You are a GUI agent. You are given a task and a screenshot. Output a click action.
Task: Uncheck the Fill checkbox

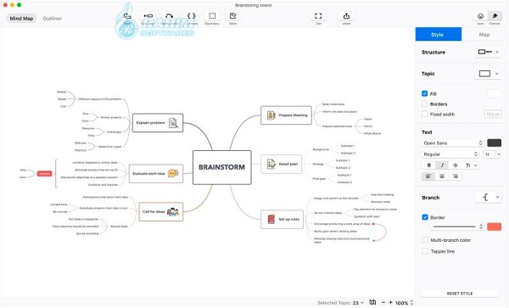[425, 93]
